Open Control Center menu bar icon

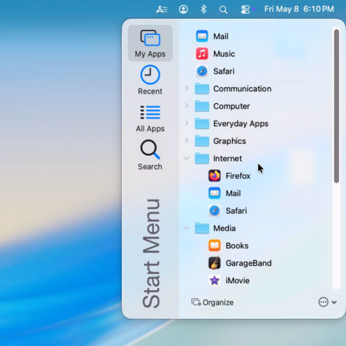click(x=245, y=9)
